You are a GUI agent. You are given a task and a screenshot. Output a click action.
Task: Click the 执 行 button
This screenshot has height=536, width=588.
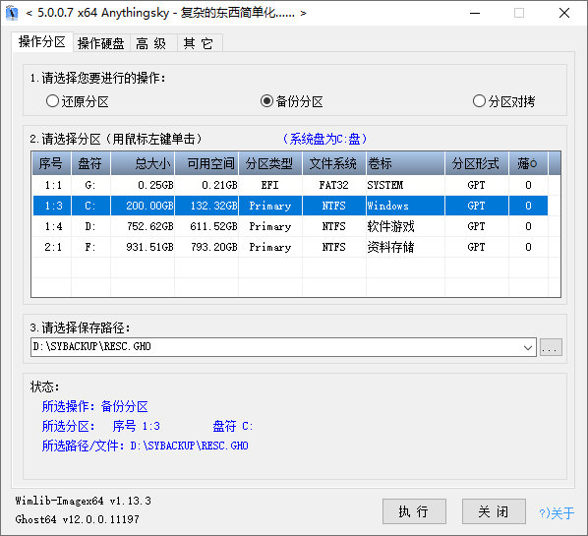[x=414, y=511]
